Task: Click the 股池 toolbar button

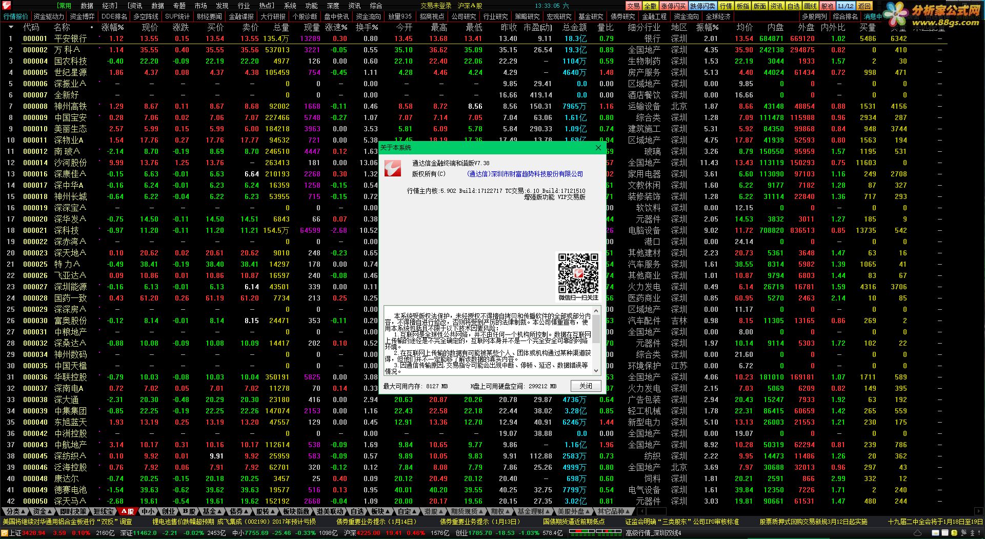Action: (x=827, y=6)
